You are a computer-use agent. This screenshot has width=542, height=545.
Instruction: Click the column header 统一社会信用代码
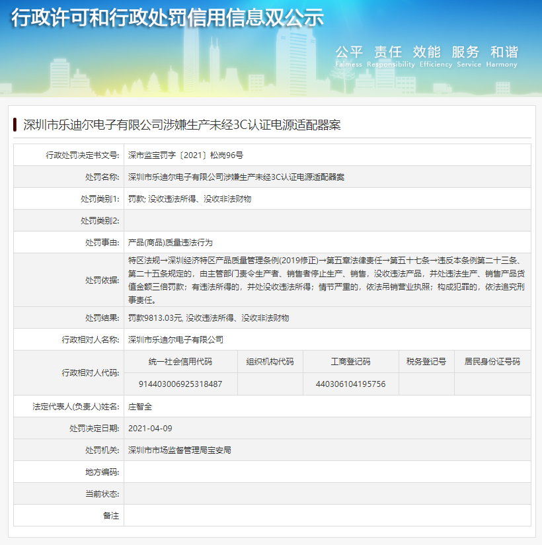[x=180, y=362]
